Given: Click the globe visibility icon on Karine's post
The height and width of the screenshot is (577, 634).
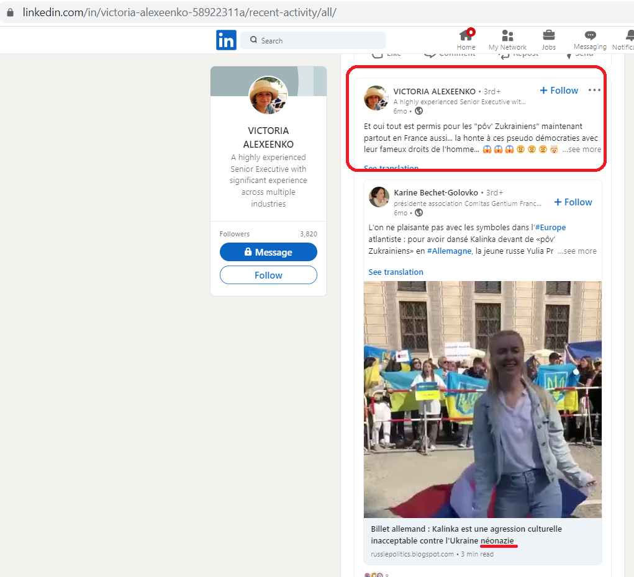Looking at the screenshot, I should 419,213.
